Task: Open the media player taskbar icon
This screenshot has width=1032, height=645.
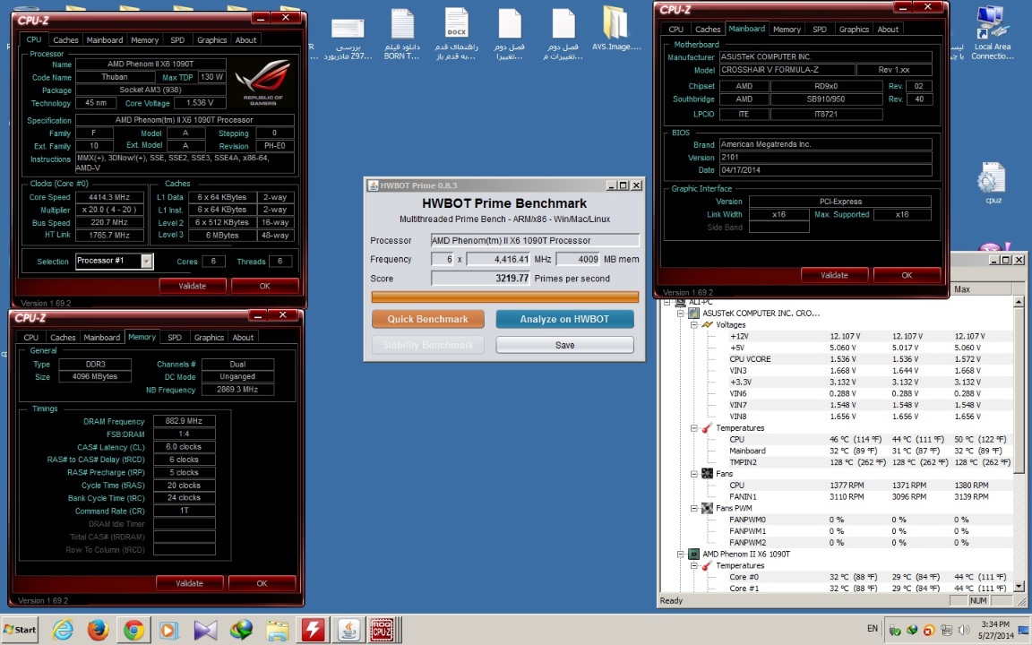Action: pos(168,630)
